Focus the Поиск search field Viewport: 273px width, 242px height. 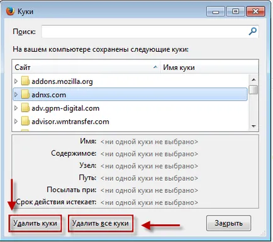tap(150, 32)
